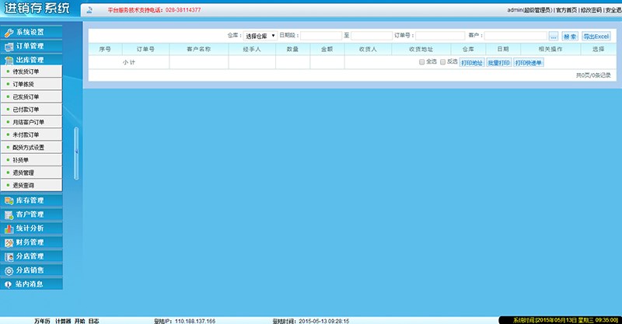Click the 订单管理 monitor icon
This screenshot has width=622, height=324.
pos(9,47)
